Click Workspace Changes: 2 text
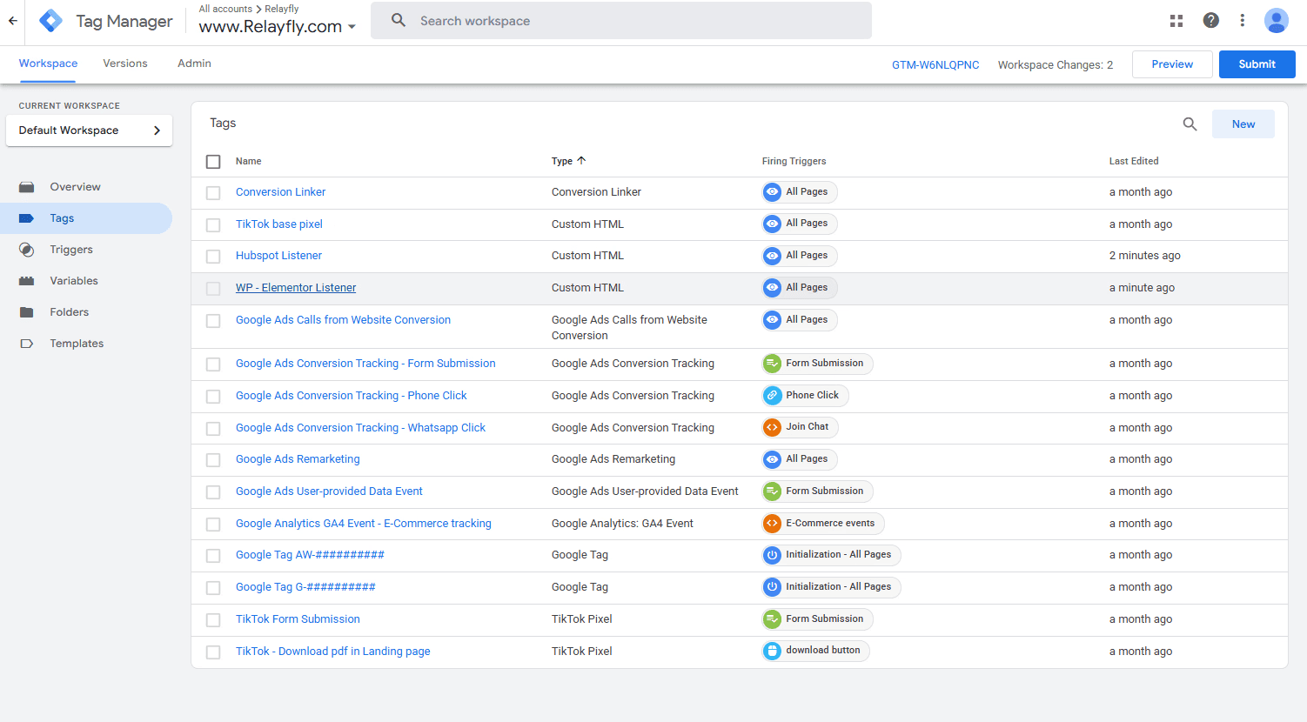The width and height of the screenshot is (1307, 722). tap(1056, 65)
